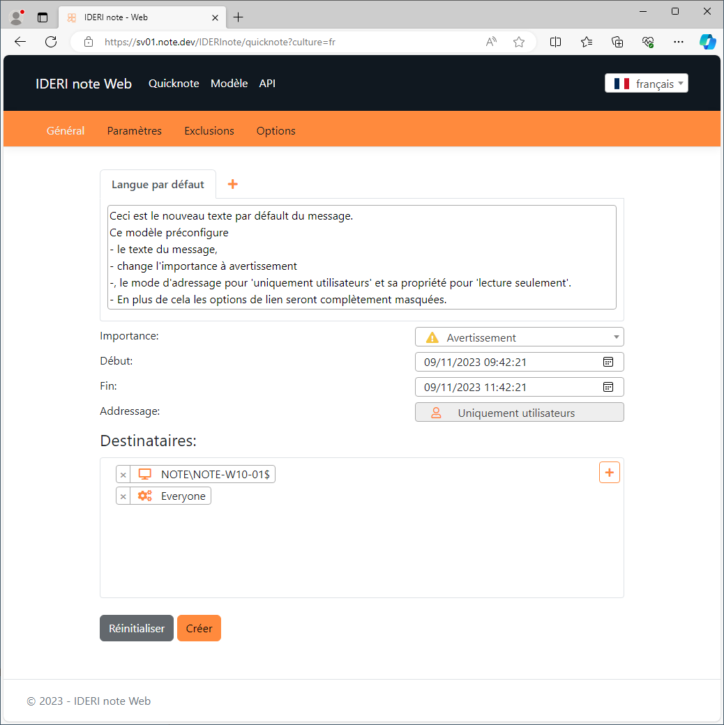Add a new language tab with plus
The image size is (724, 725).
[233, 184]
